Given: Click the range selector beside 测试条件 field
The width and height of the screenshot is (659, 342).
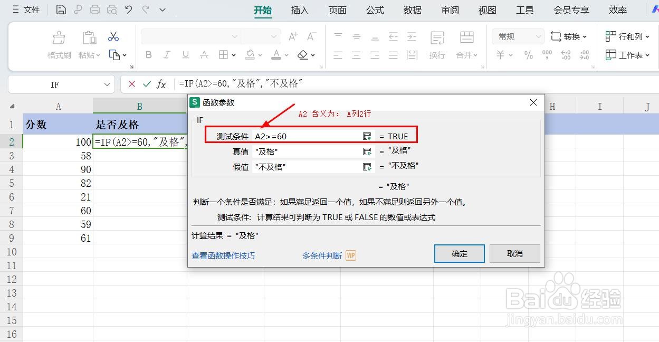Looking at the screenshot, I should tap(367, 136).
